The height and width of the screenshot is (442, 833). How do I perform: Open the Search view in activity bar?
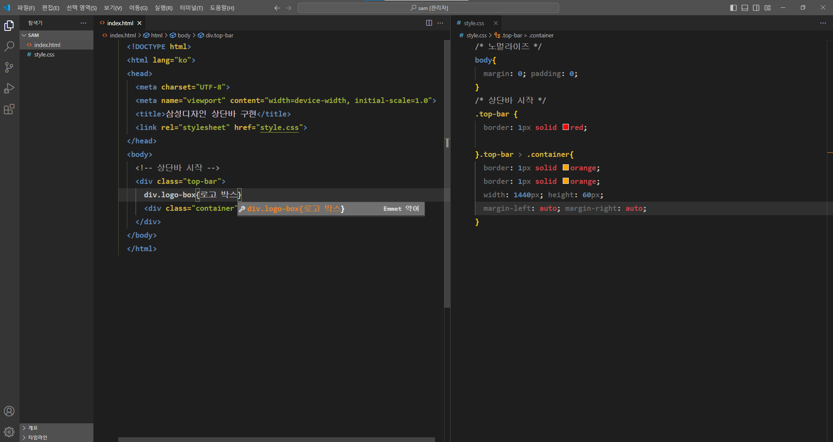pyautogui.click(x=9, y=47)
